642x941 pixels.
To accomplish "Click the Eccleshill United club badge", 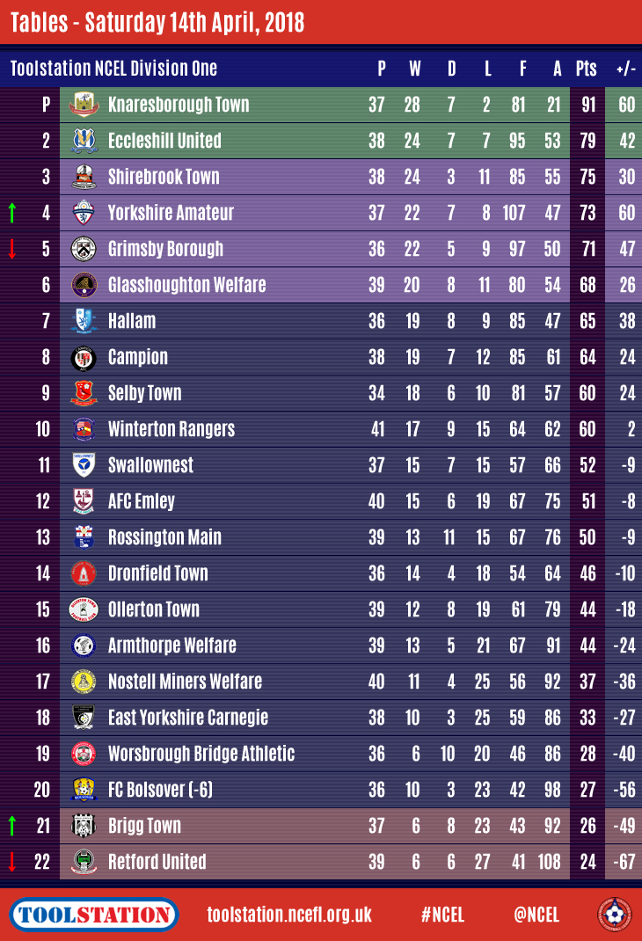I will coord(84,141).
